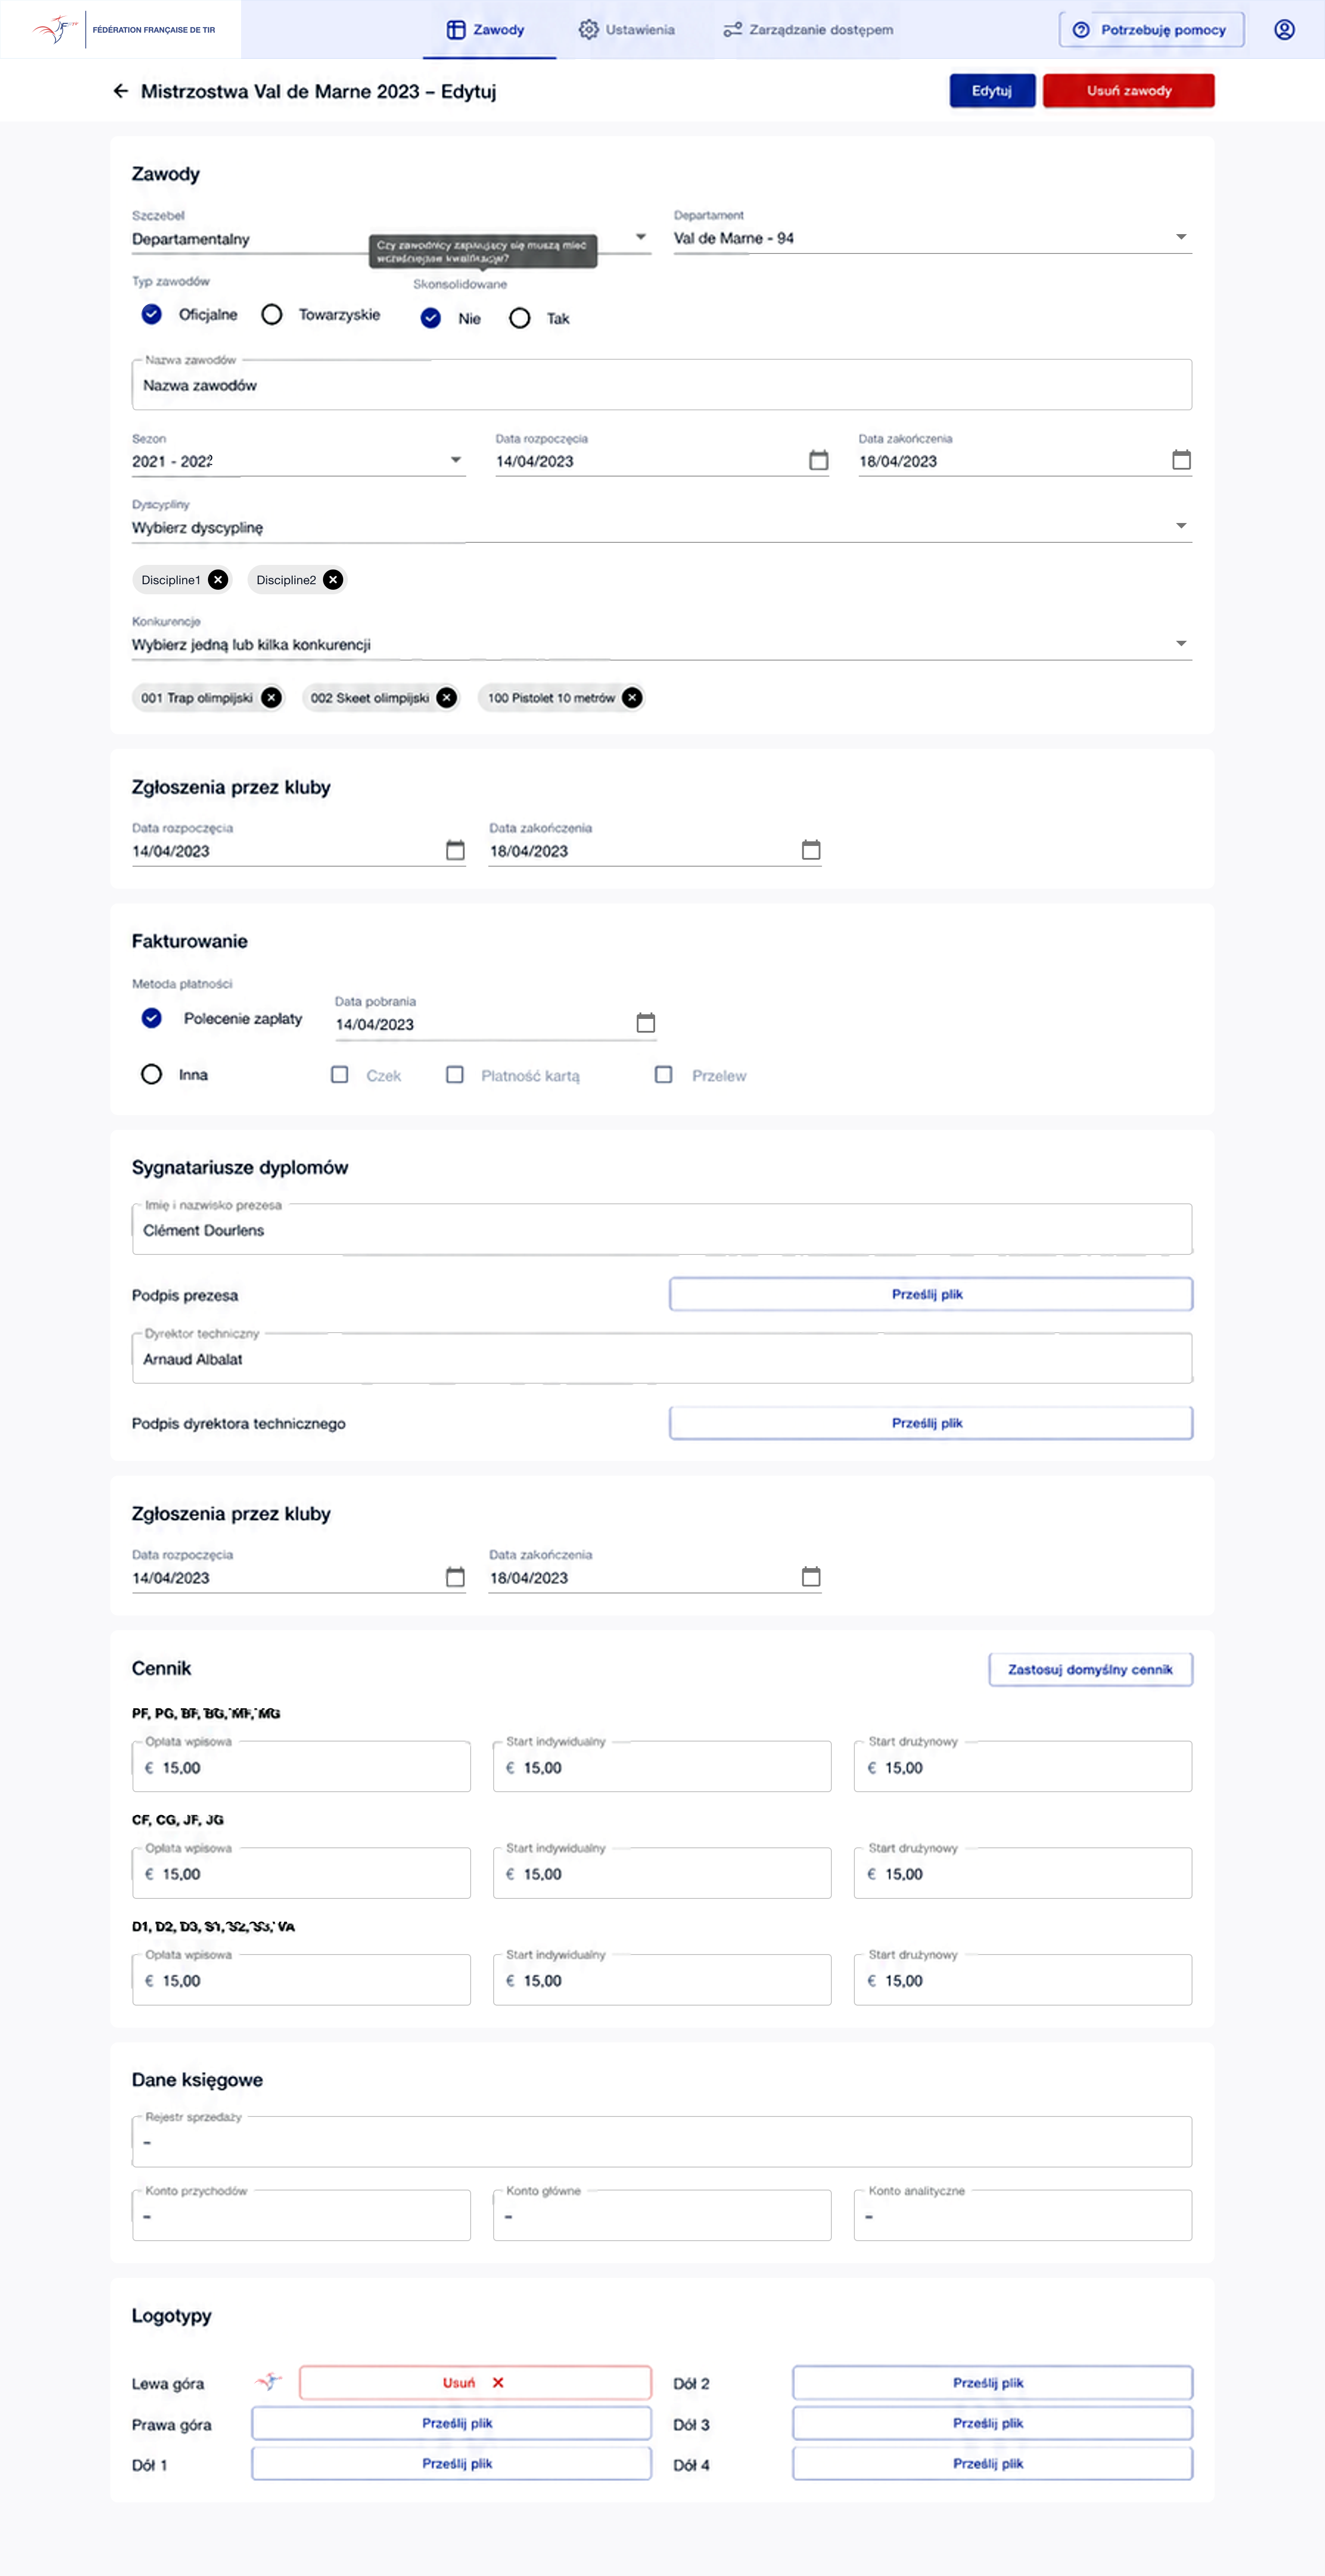Open Zarządzanie dostępem tab

click(808, 30)
